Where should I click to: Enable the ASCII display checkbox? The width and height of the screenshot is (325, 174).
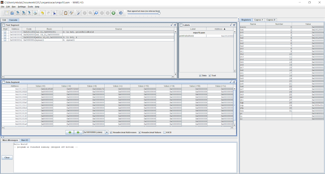(x=165, y=132)
